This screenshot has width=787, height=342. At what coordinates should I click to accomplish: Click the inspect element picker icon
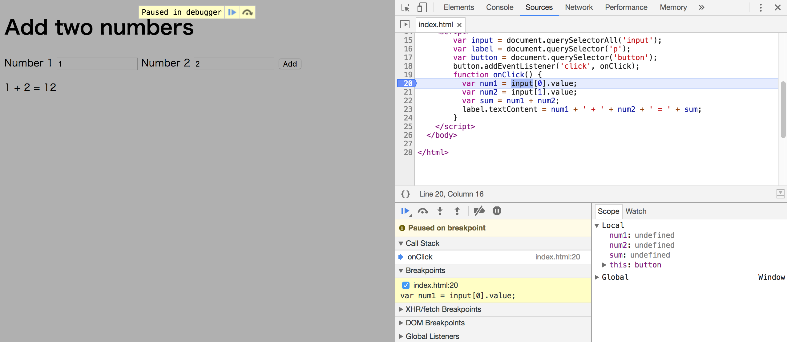click(406, 7)
